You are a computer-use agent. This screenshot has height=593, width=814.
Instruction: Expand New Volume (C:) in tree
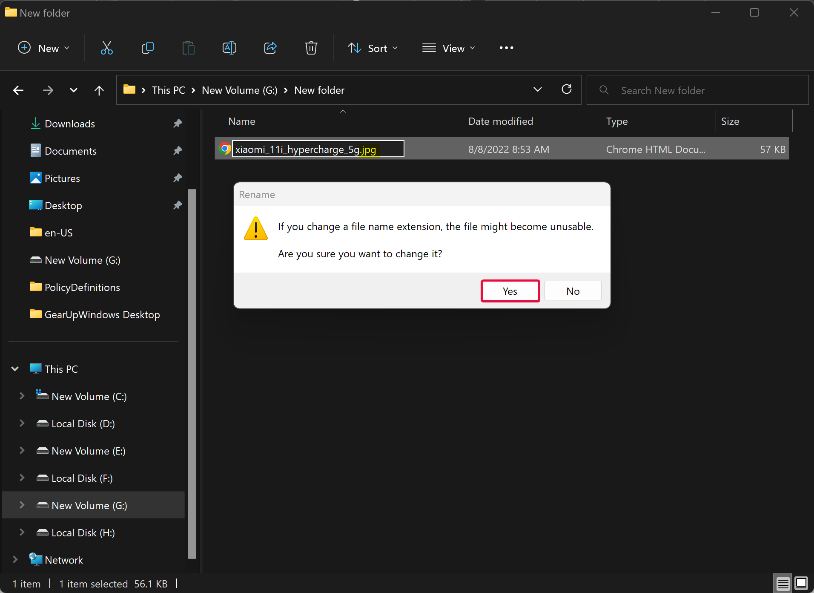[22, 396]
